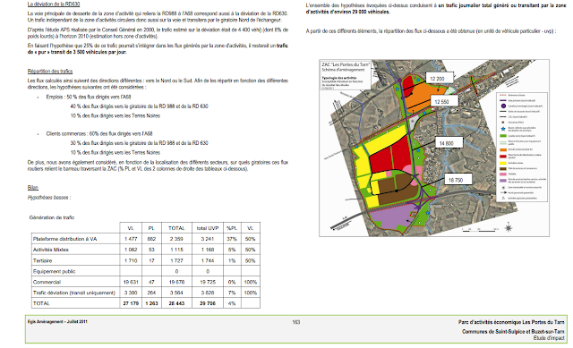Click the line starting "Clients commerces : 60%"

pos(99,134)
